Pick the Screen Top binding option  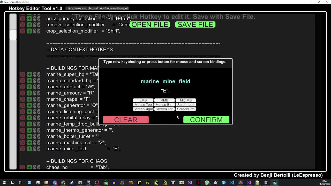click(164, 109)
